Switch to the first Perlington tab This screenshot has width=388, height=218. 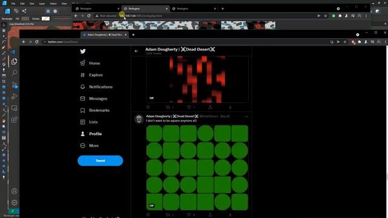97,8
